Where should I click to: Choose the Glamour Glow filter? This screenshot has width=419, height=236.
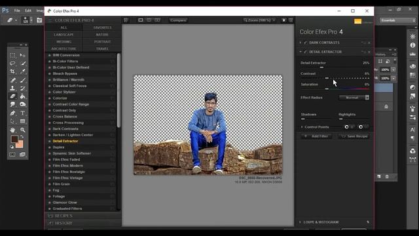click(65, 203)
